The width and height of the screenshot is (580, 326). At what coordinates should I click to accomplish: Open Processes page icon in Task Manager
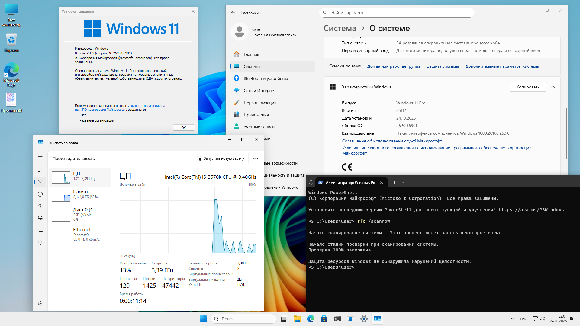click(x=40, y=170)
